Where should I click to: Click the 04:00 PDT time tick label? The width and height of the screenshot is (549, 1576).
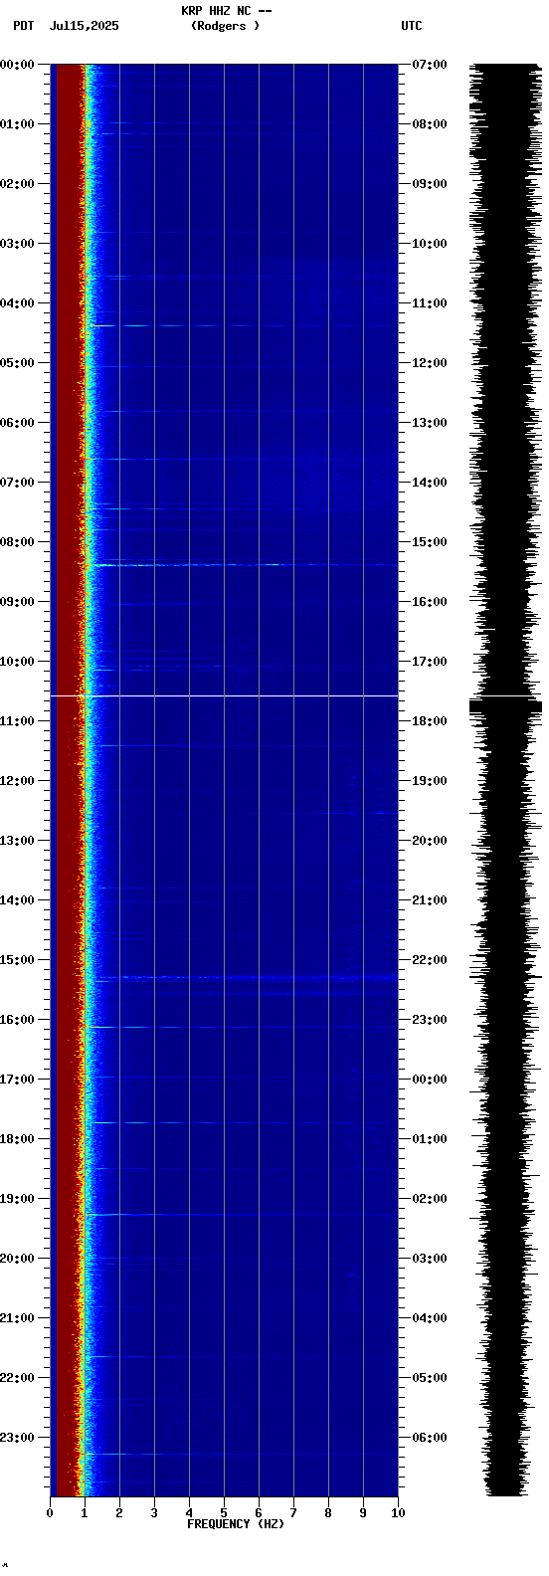17,303
